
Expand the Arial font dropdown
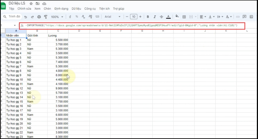pos(113,16)
